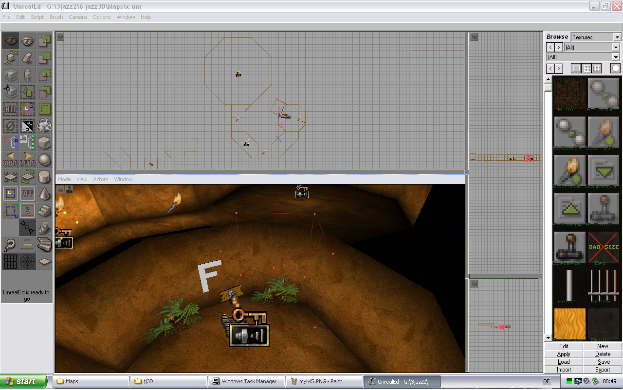Open the 3D viewport Actors menu
This screenshot has height=390, width=623.
click(x=101, y=179)
